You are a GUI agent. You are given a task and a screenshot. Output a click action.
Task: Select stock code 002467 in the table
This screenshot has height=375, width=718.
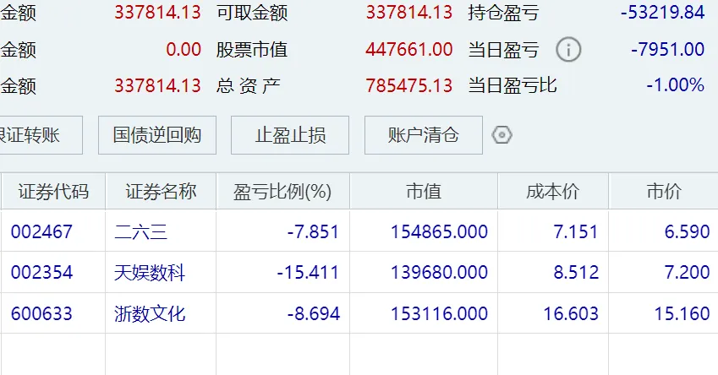coord(41,231)
